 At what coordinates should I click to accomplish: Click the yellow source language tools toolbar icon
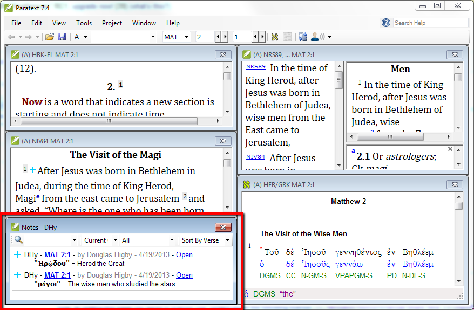(x=275, y=37)
